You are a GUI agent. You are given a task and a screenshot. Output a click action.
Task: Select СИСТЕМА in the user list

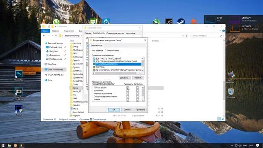tap(100, 67)
